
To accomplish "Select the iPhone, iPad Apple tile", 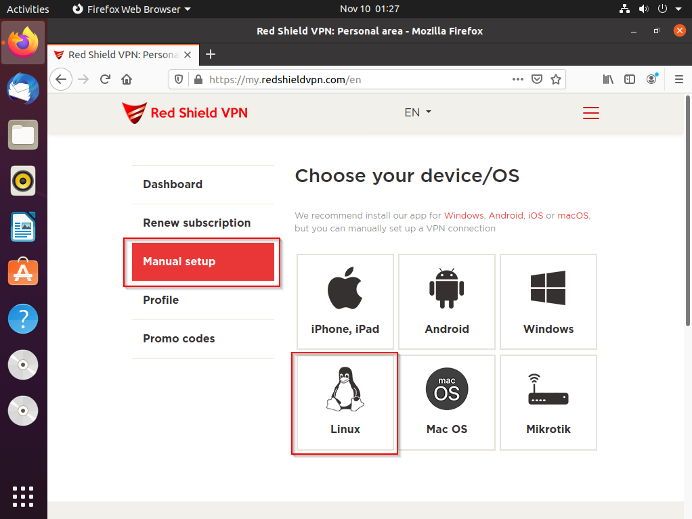I will (x=345, y=302).
